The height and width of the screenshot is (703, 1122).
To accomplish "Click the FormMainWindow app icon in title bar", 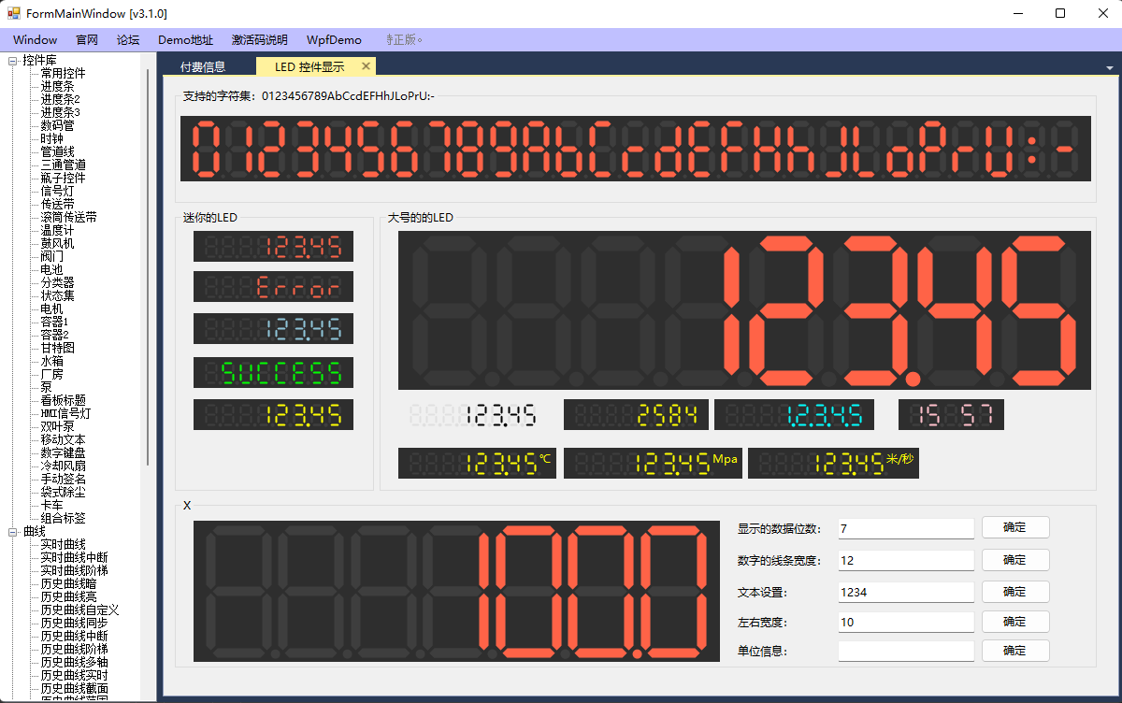I will [x=13, y=13].
